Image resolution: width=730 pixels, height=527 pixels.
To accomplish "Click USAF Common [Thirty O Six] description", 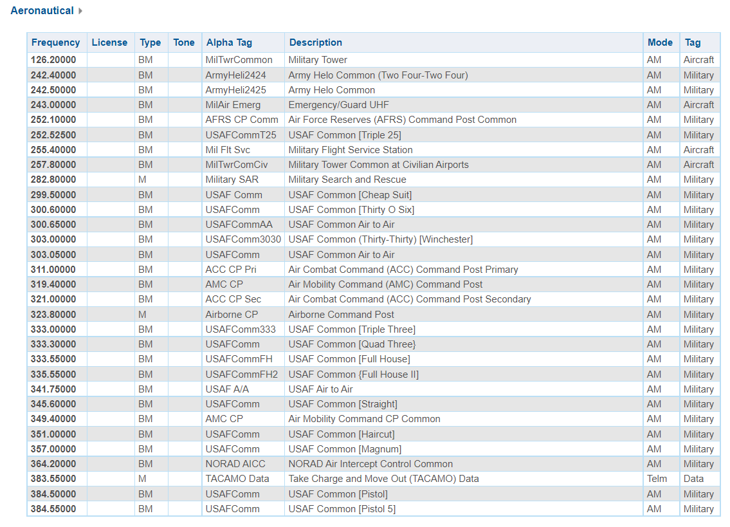I will coord(351,210).
